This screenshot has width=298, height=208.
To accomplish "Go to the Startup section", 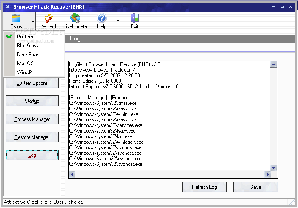I will pos(32,101).
